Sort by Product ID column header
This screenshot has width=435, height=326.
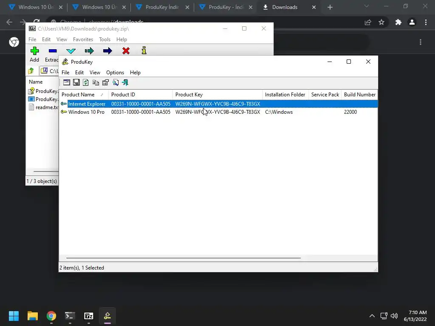140,95
